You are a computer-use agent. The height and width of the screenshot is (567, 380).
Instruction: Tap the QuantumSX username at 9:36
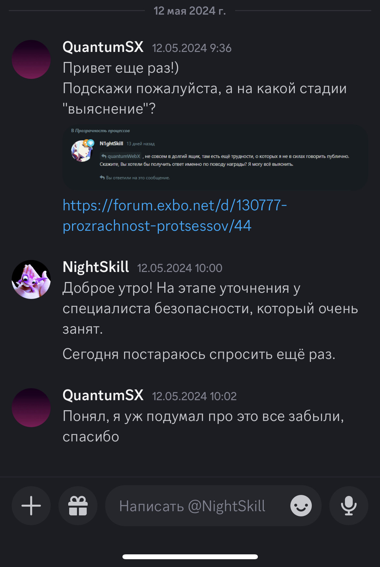103,47
